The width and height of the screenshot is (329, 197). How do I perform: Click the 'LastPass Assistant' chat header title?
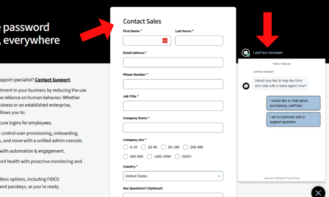pos(268,53)
